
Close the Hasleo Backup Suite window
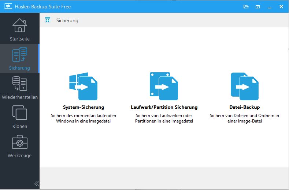pos(281,7)
